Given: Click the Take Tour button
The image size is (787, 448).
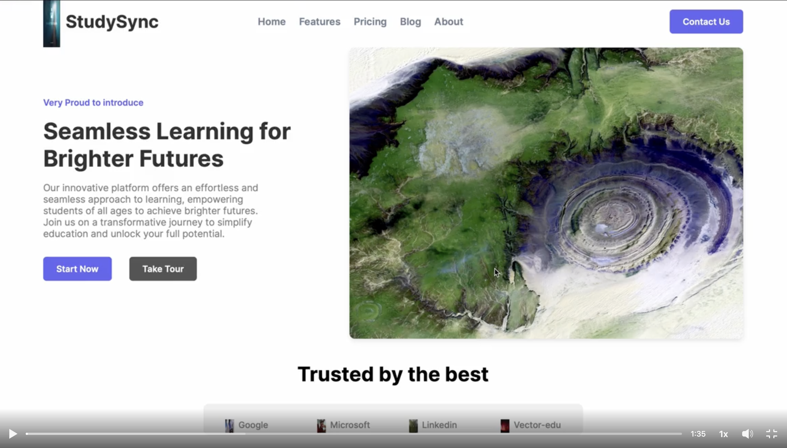Looking at the screenshot, I should (163, 269).
